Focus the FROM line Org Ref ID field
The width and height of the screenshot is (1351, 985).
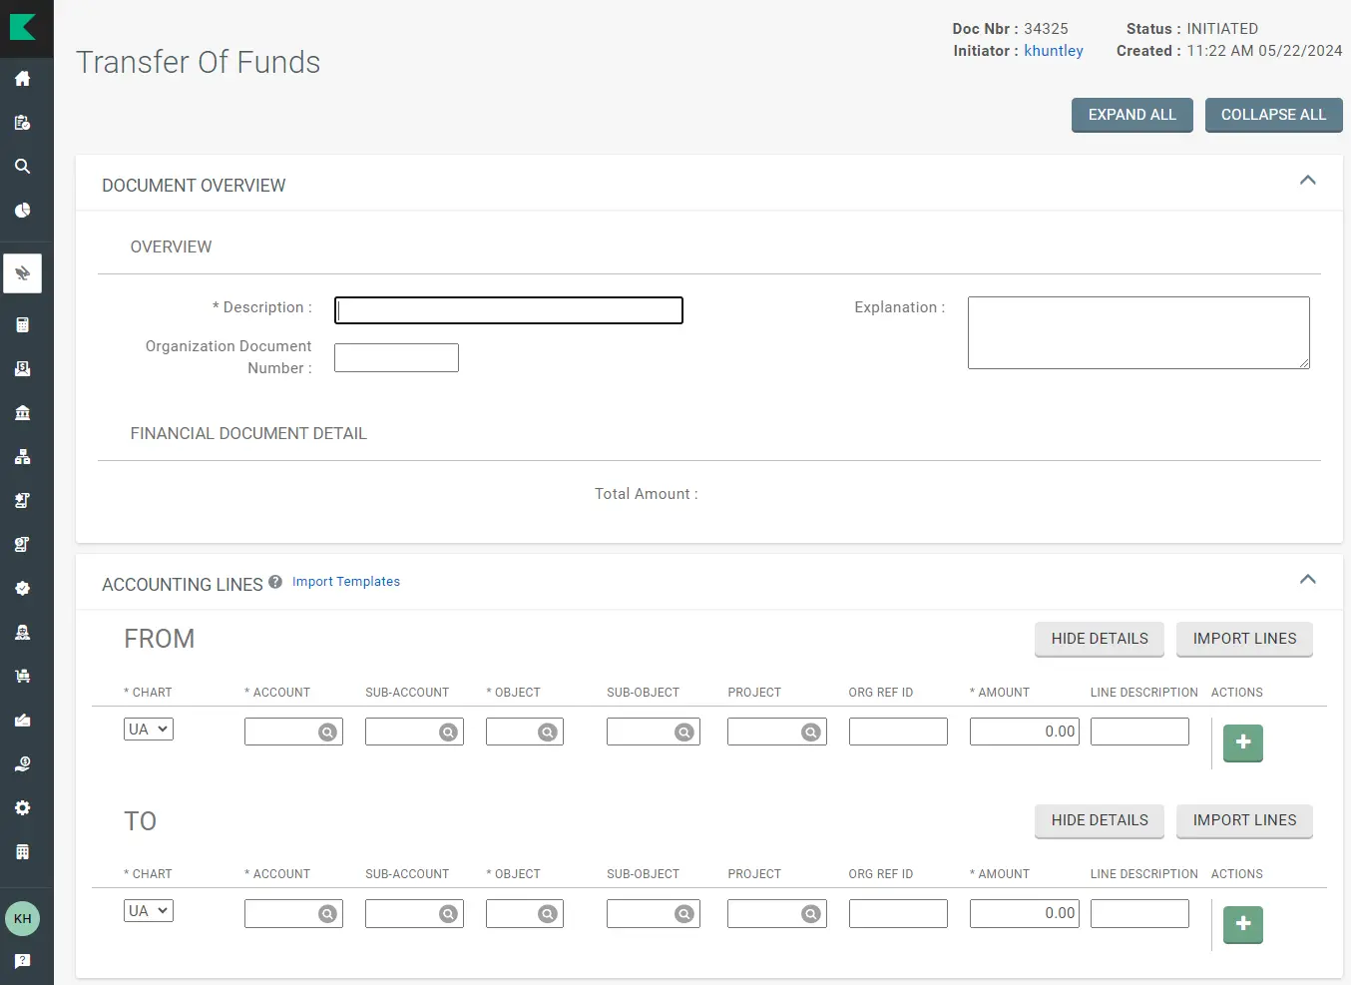(x=898, y=732)
